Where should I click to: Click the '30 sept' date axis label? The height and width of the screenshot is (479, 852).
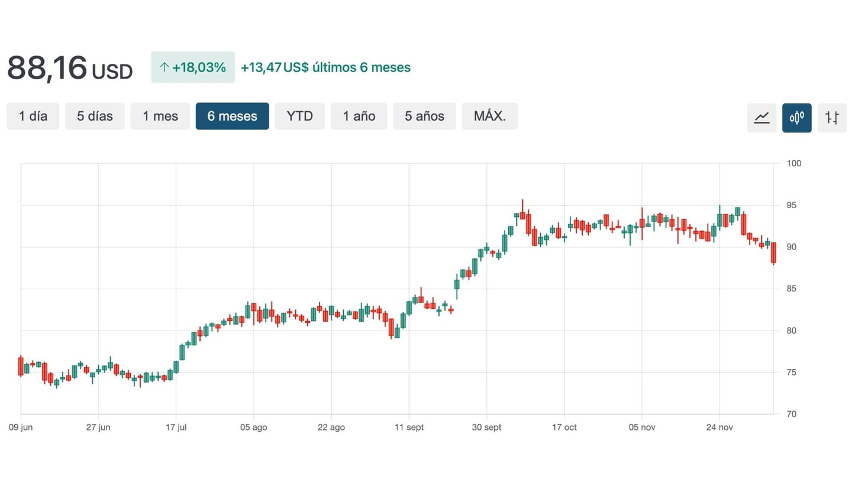486,428
